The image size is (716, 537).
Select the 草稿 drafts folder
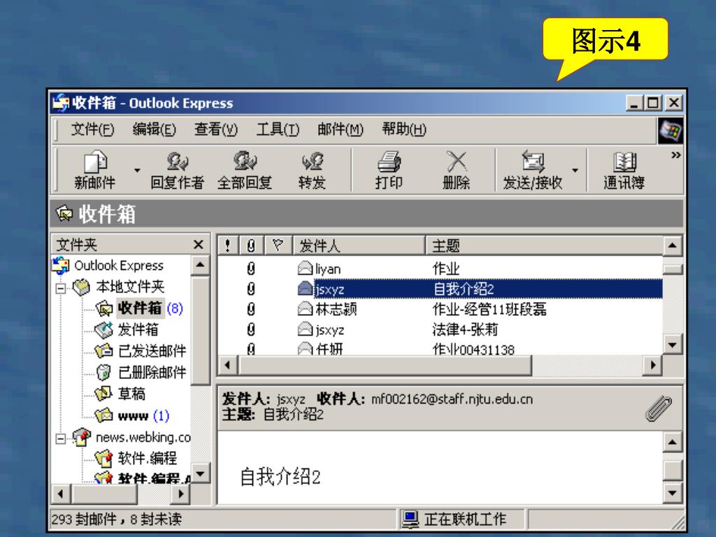click(x=131, y=394)
